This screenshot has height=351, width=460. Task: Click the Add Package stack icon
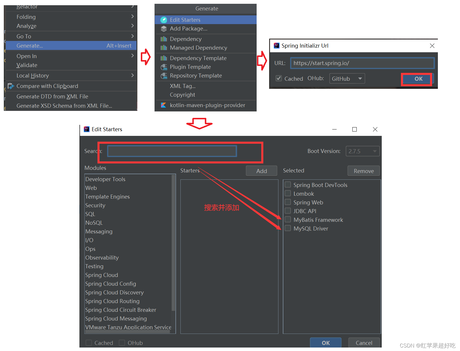tap(164, 29)
